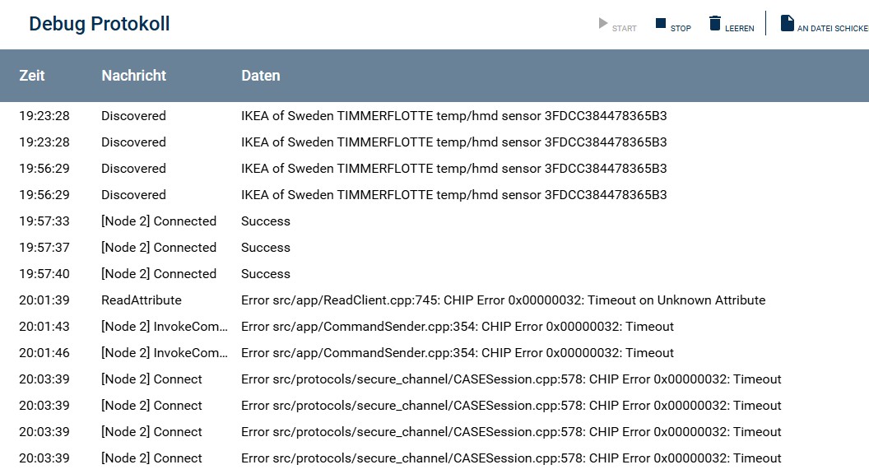Click the STOP button label
This screenshot has width=869, height=474.
681,29
